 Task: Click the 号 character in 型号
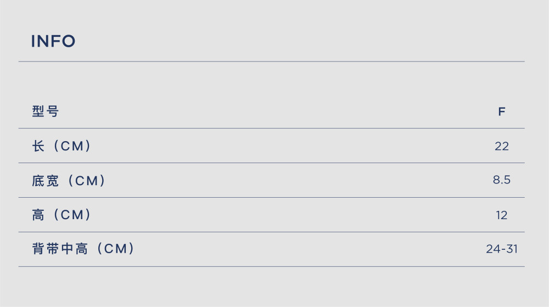tap(53, 111)
